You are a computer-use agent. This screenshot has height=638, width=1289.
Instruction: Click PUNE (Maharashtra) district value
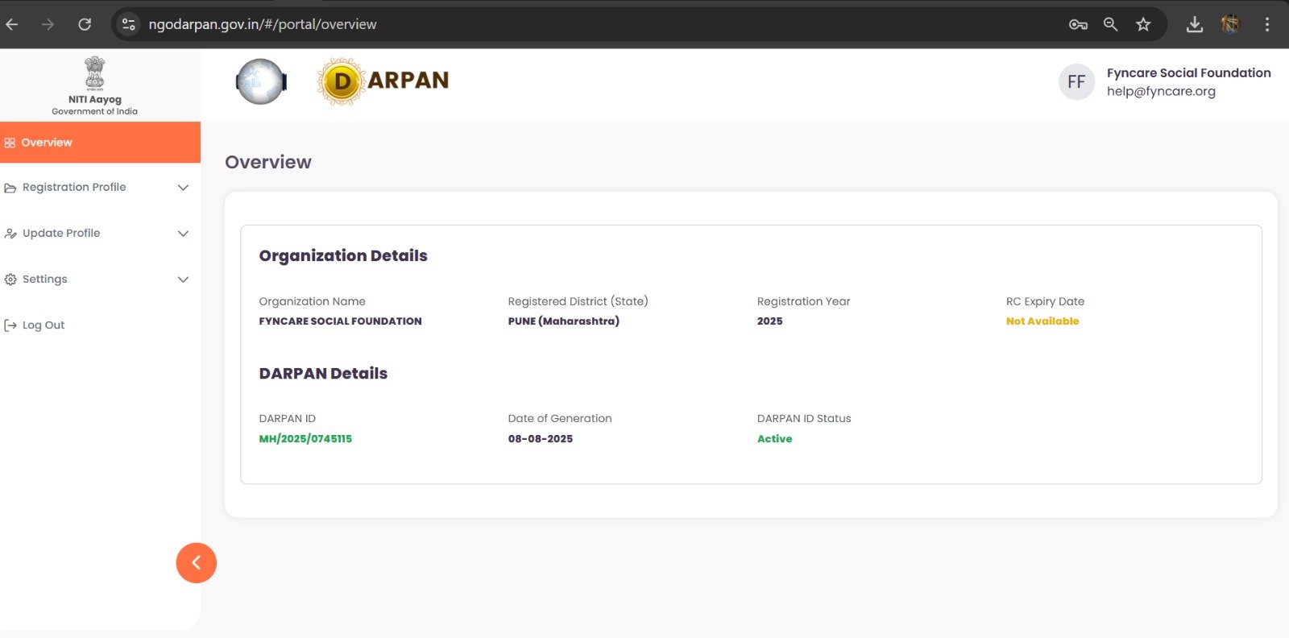click(563, 321)
